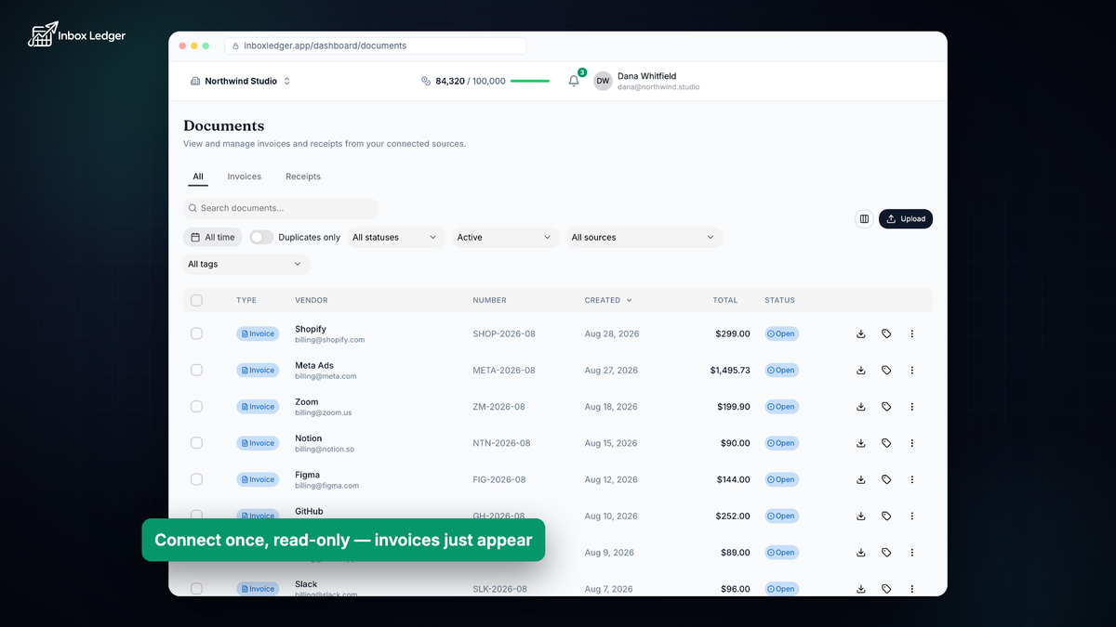Image resolution: width=1116 pixels, height=627 pixels.
Task: Click the Number column header
Action: point(490,300)
